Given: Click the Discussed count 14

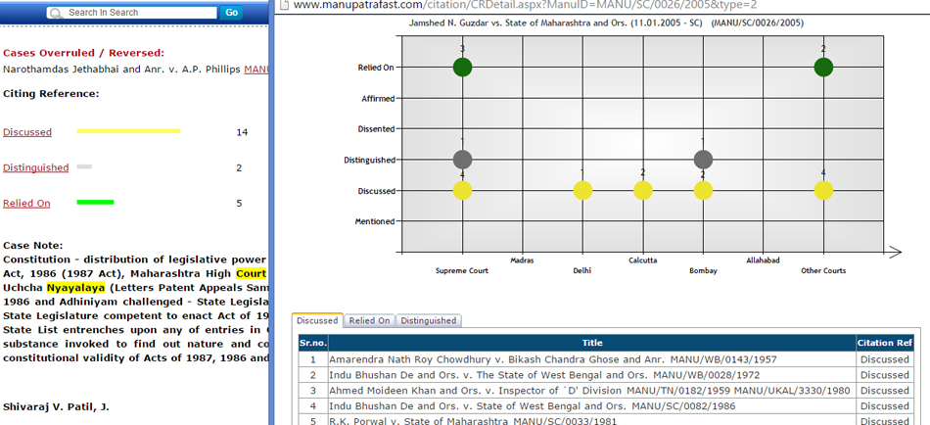Looking at the screenshot, I should point(242,132).
